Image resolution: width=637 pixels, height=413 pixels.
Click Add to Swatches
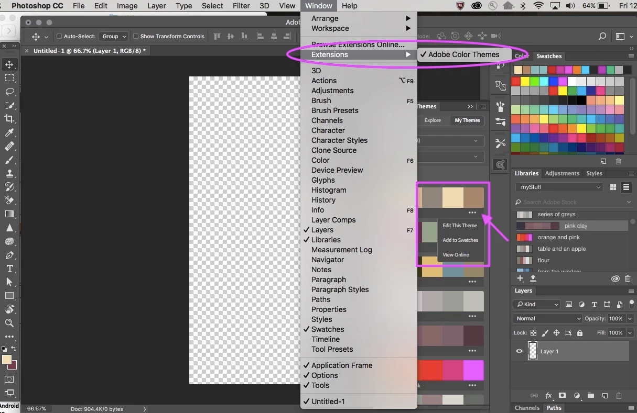460,240
